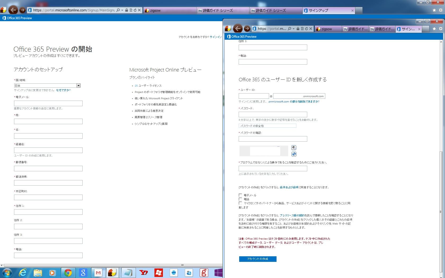Select the サインアップ tab in the left window

[x=328, y=10]
